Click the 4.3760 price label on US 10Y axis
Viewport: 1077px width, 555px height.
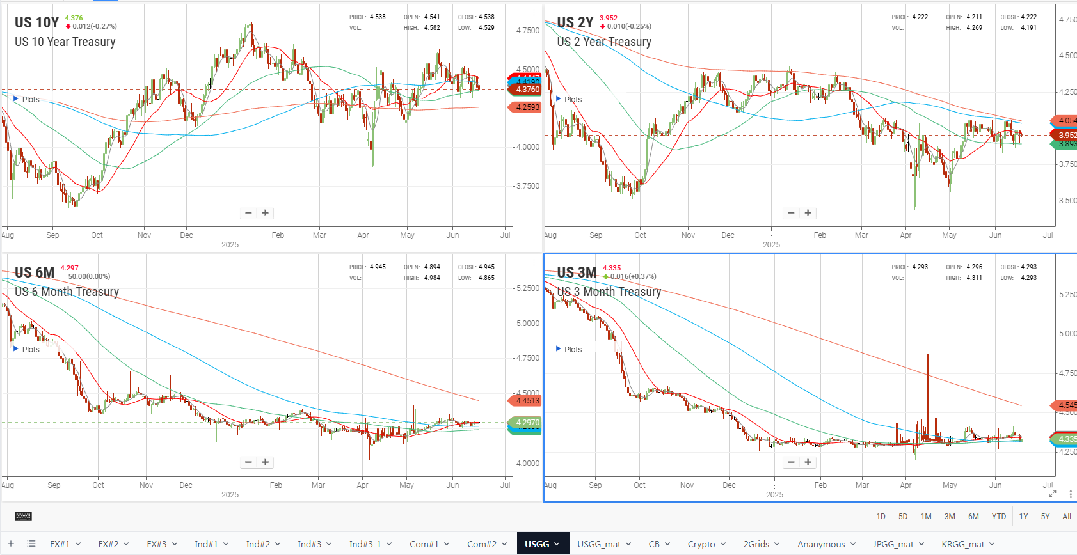[525, 90]
